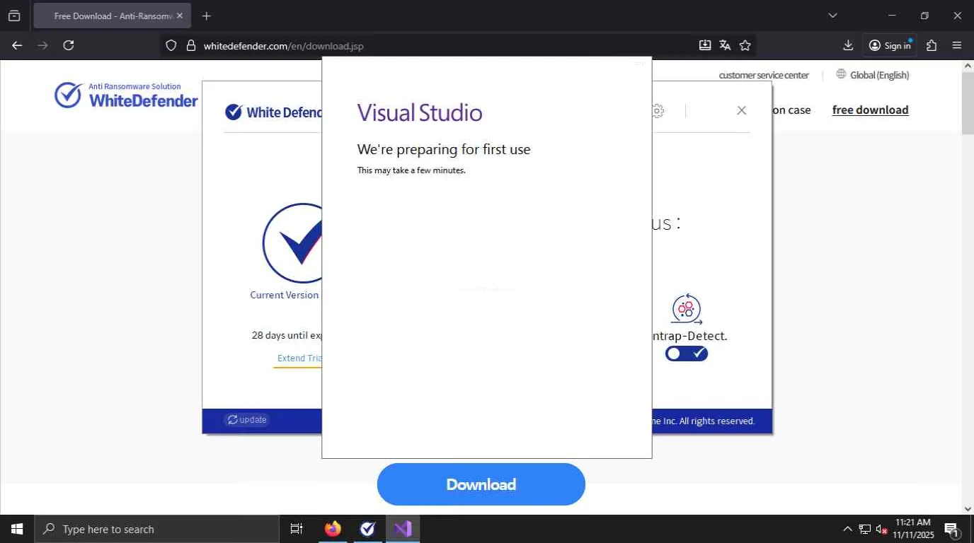Open Task View on the taskbar
This screenshot has height=543, width=974.
coord(297,529)
